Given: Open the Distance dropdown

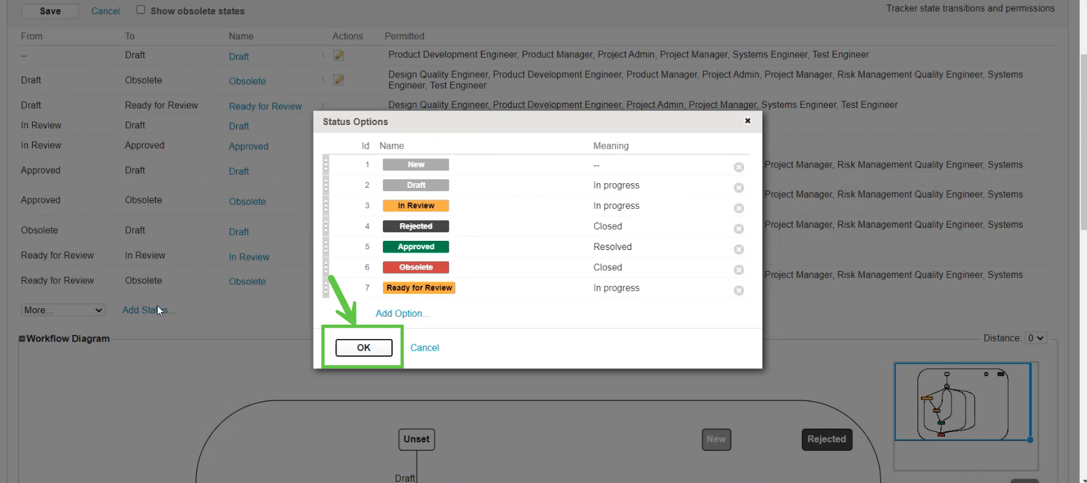Looking at the screenshot, I should 1035,338.
